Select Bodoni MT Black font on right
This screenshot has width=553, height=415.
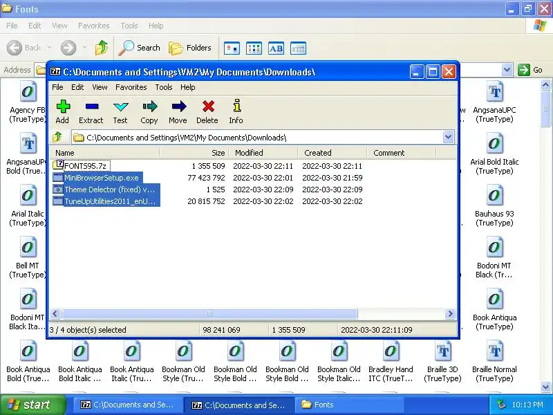coord(494,257)
